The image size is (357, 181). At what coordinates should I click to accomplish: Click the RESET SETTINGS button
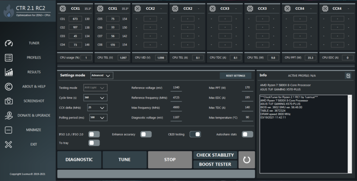click(235, 76)
